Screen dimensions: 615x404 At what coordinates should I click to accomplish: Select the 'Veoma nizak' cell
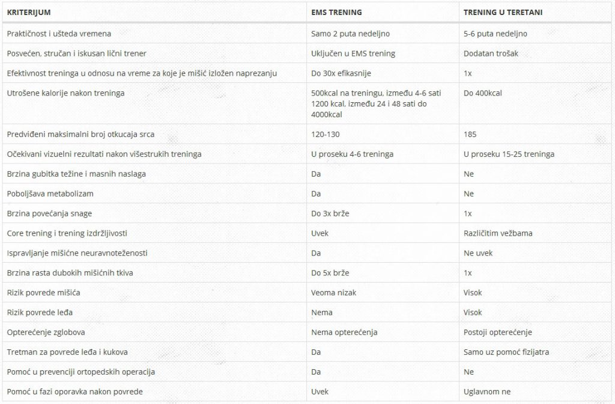coord(333,293)
